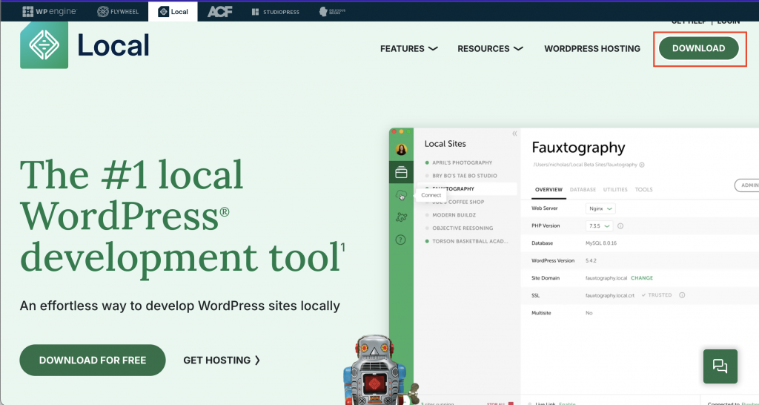Image resolution: width=759 pixels, height=405 pixels.
Task: Select April's Photography site
Action: (462, 162)
